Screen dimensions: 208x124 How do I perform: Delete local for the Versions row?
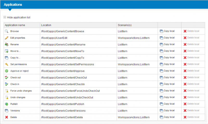click(191, 110)
